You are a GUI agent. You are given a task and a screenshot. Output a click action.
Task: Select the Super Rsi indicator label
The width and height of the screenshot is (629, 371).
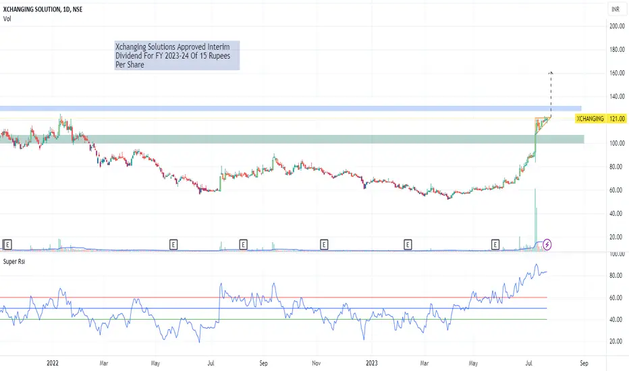point(14,262)
